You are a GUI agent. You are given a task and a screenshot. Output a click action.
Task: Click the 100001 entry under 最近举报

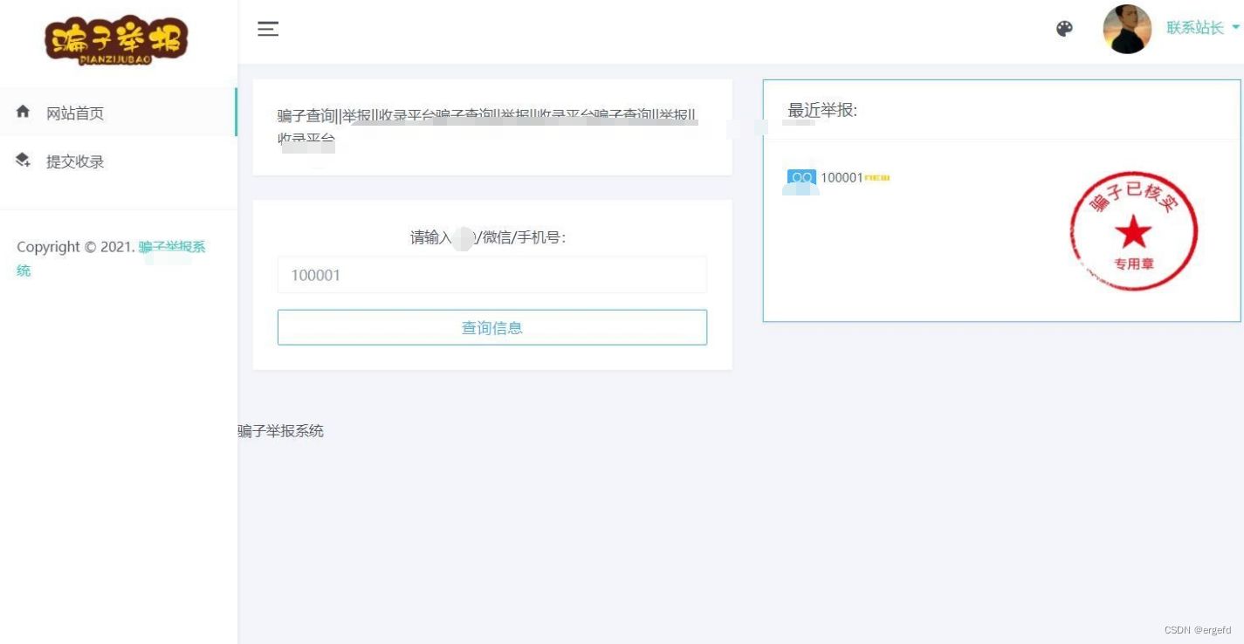pyautogui.click(x=841, y=178)
